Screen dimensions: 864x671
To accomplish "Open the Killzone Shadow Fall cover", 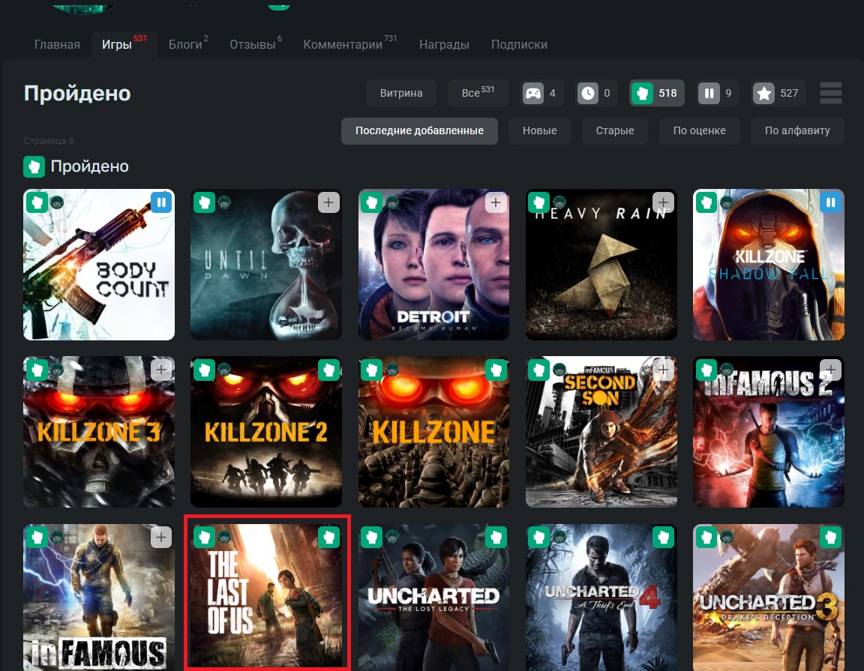I will pyautogui.click(x=768, y=265).
